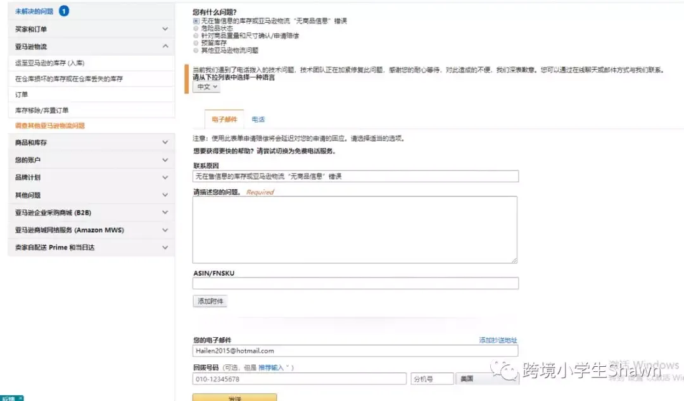This screenshot has width=684, height=401.
Task: Select the 无在售信息的库存 error radio option
Action: tap(196, 21)
